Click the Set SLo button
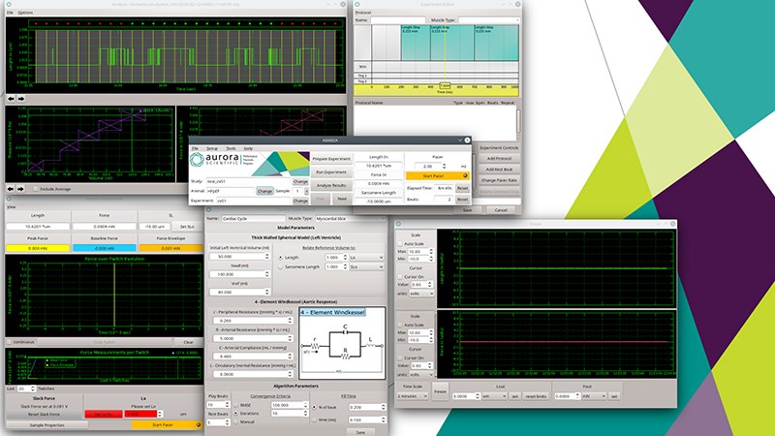The image size is (775, 436). 187,227
